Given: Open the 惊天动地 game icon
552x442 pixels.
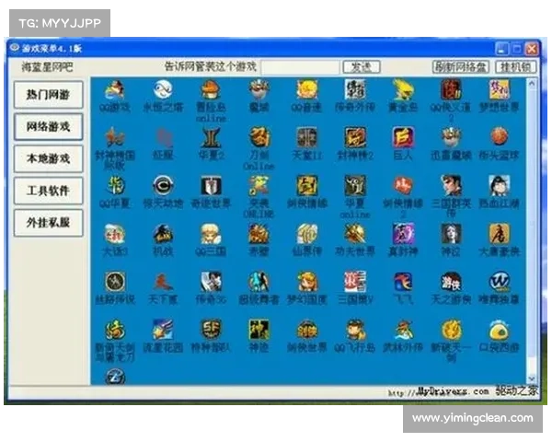Looking at the screenshot, I should [163, 185].
